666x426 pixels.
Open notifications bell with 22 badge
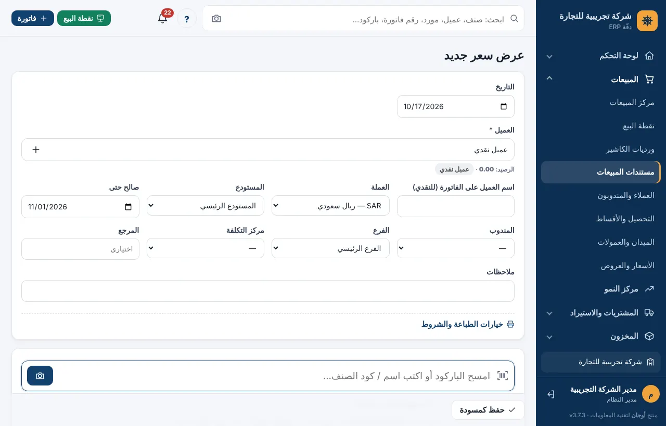click(x=163, y=18)
